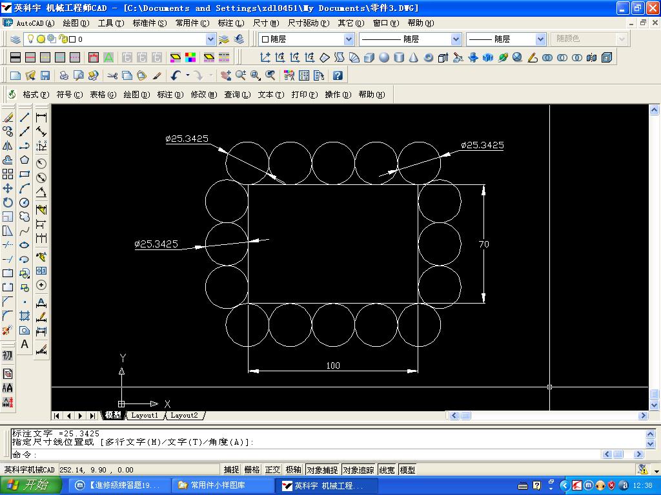Toggle 捕捉 snap mode in status bar

[231, 470]
